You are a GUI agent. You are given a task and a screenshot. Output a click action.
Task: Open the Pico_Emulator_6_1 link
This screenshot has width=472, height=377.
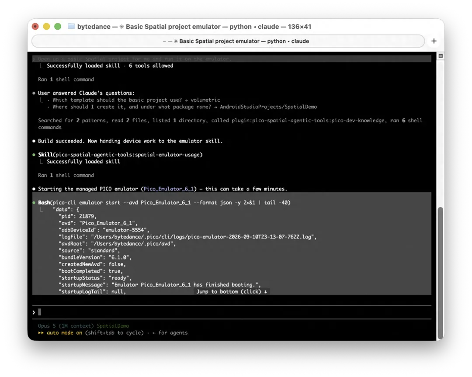(x=169, y=189)
